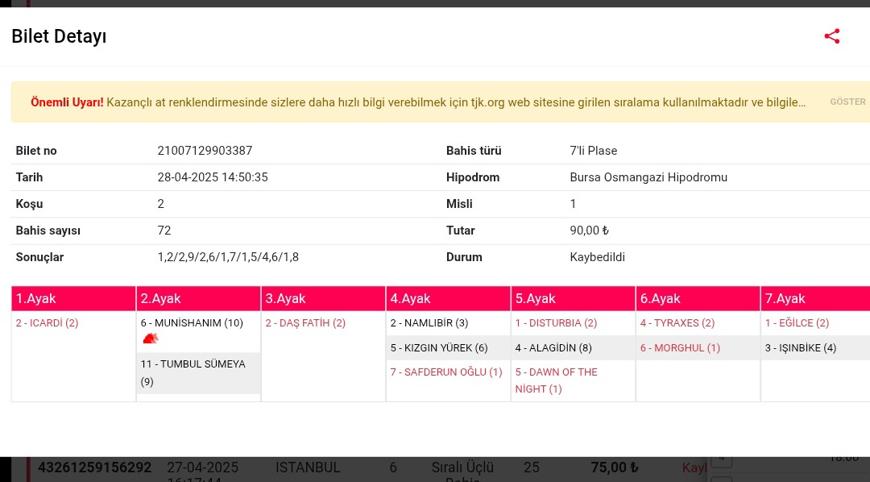Click the Hipodrom label

[x=473, y=177]
